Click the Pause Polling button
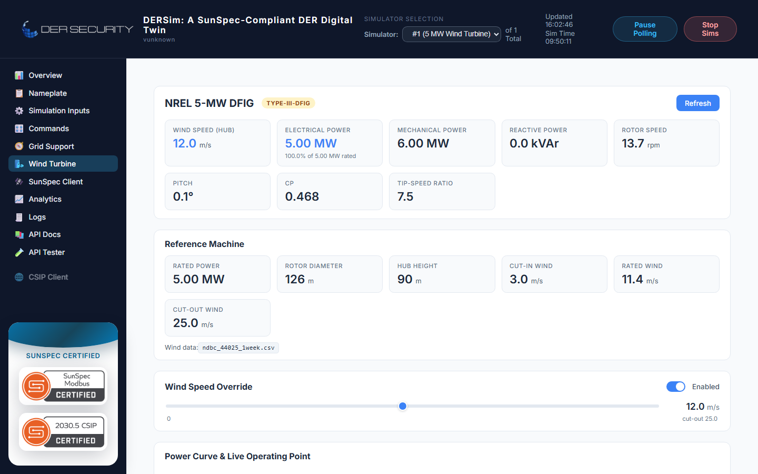 tap(645, 29)
